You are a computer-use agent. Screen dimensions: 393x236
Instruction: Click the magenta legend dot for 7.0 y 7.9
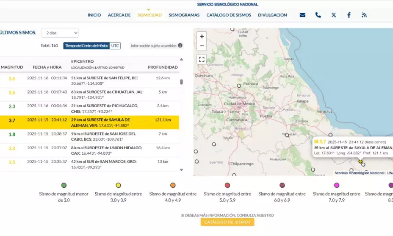(x=337, y=185)
